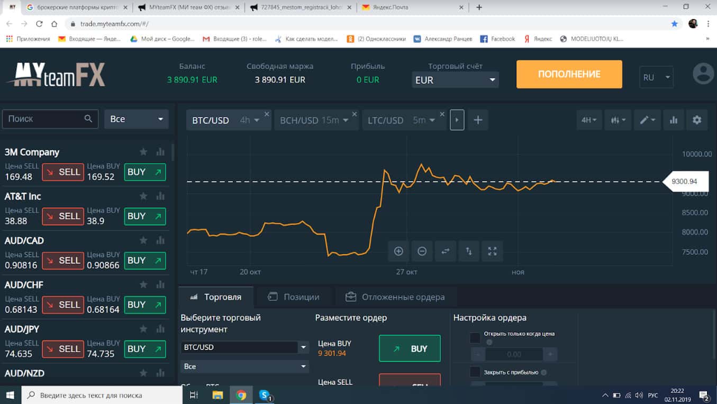
Task: Open the Skype icon in the taskbar
Action: tap(265, 395)
